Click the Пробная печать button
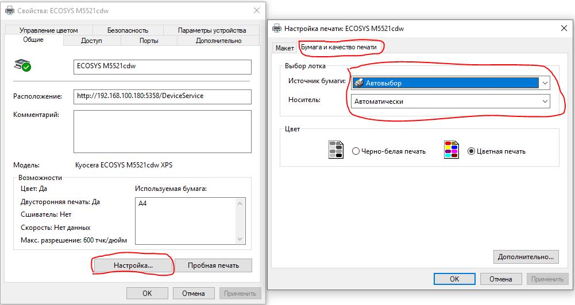 (213, 265)
